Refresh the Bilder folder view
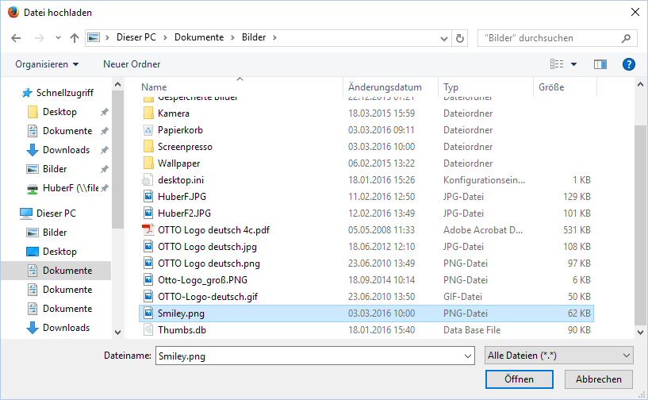The width and height of the screenshot is (648, 400). coord(459,38)
